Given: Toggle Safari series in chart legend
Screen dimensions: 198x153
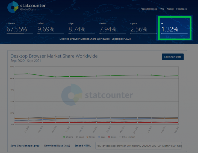Looking at the screenshot, I should 80,137.
